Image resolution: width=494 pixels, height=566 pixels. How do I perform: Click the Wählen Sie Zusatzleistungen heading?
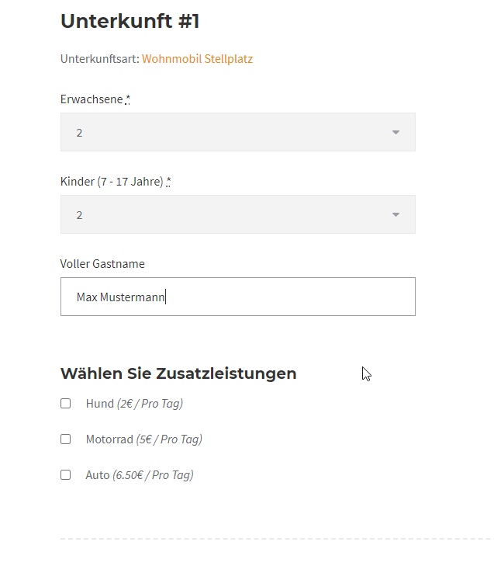pos(178,373)
